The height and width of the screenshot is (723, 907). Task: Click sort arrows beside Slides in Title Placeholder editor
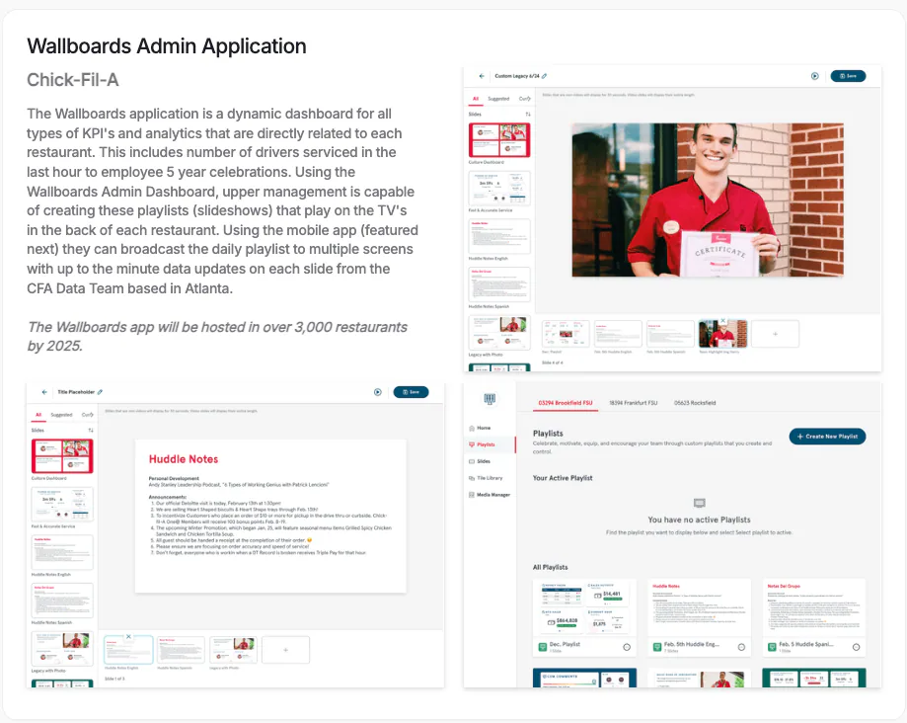click(90, 431)
